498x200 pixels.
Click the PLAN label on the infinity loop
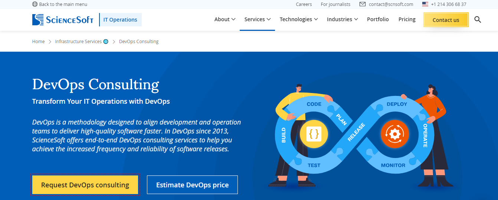pyautogui.click(x=341, y=120)
